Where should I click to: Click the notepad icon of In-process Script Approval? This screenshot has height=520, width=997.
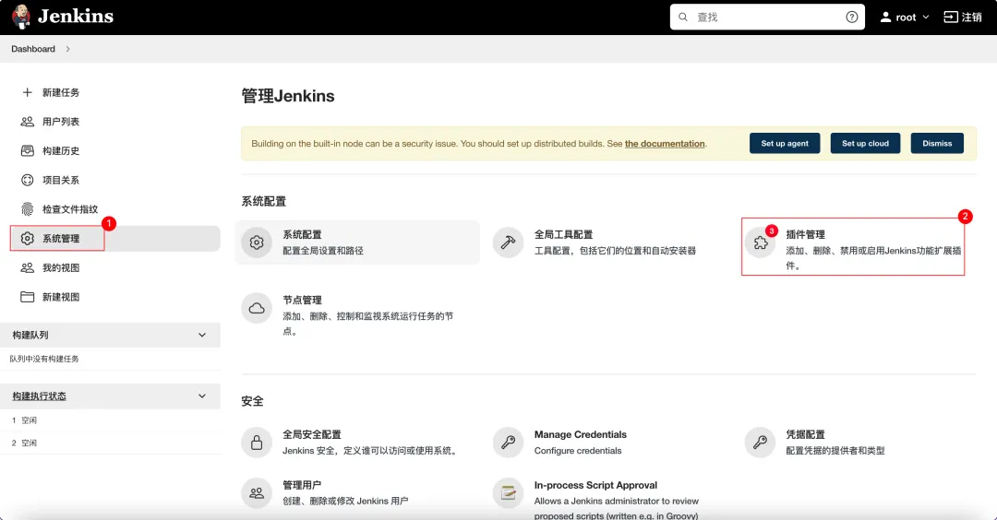(x=508, y=492)
